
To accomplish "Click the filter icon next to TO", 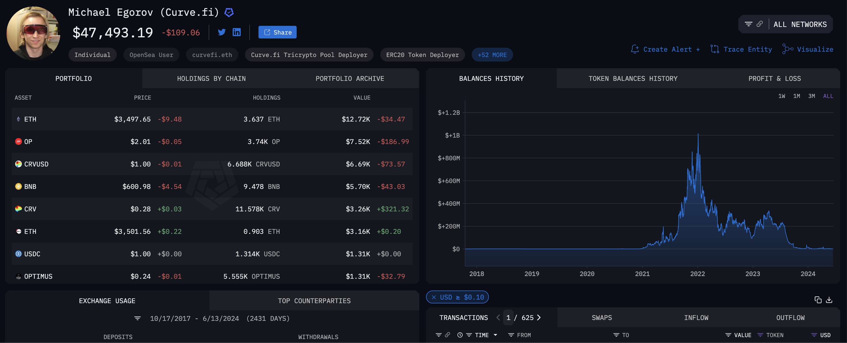I will tap(616, 335).
